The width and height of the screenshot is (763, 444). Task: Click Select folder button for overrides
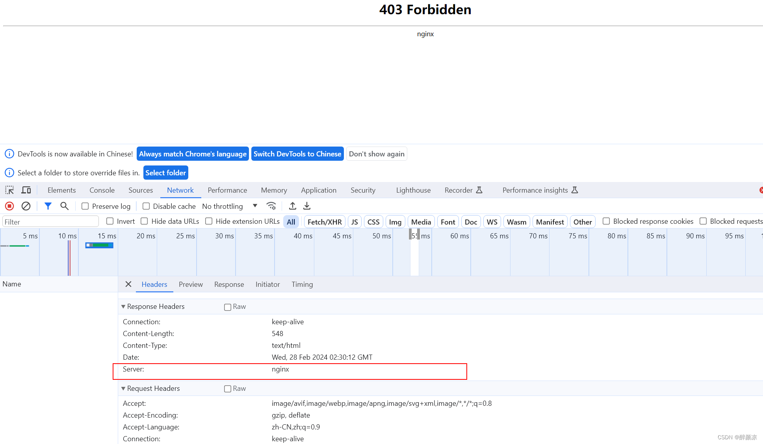coord(165,172)
